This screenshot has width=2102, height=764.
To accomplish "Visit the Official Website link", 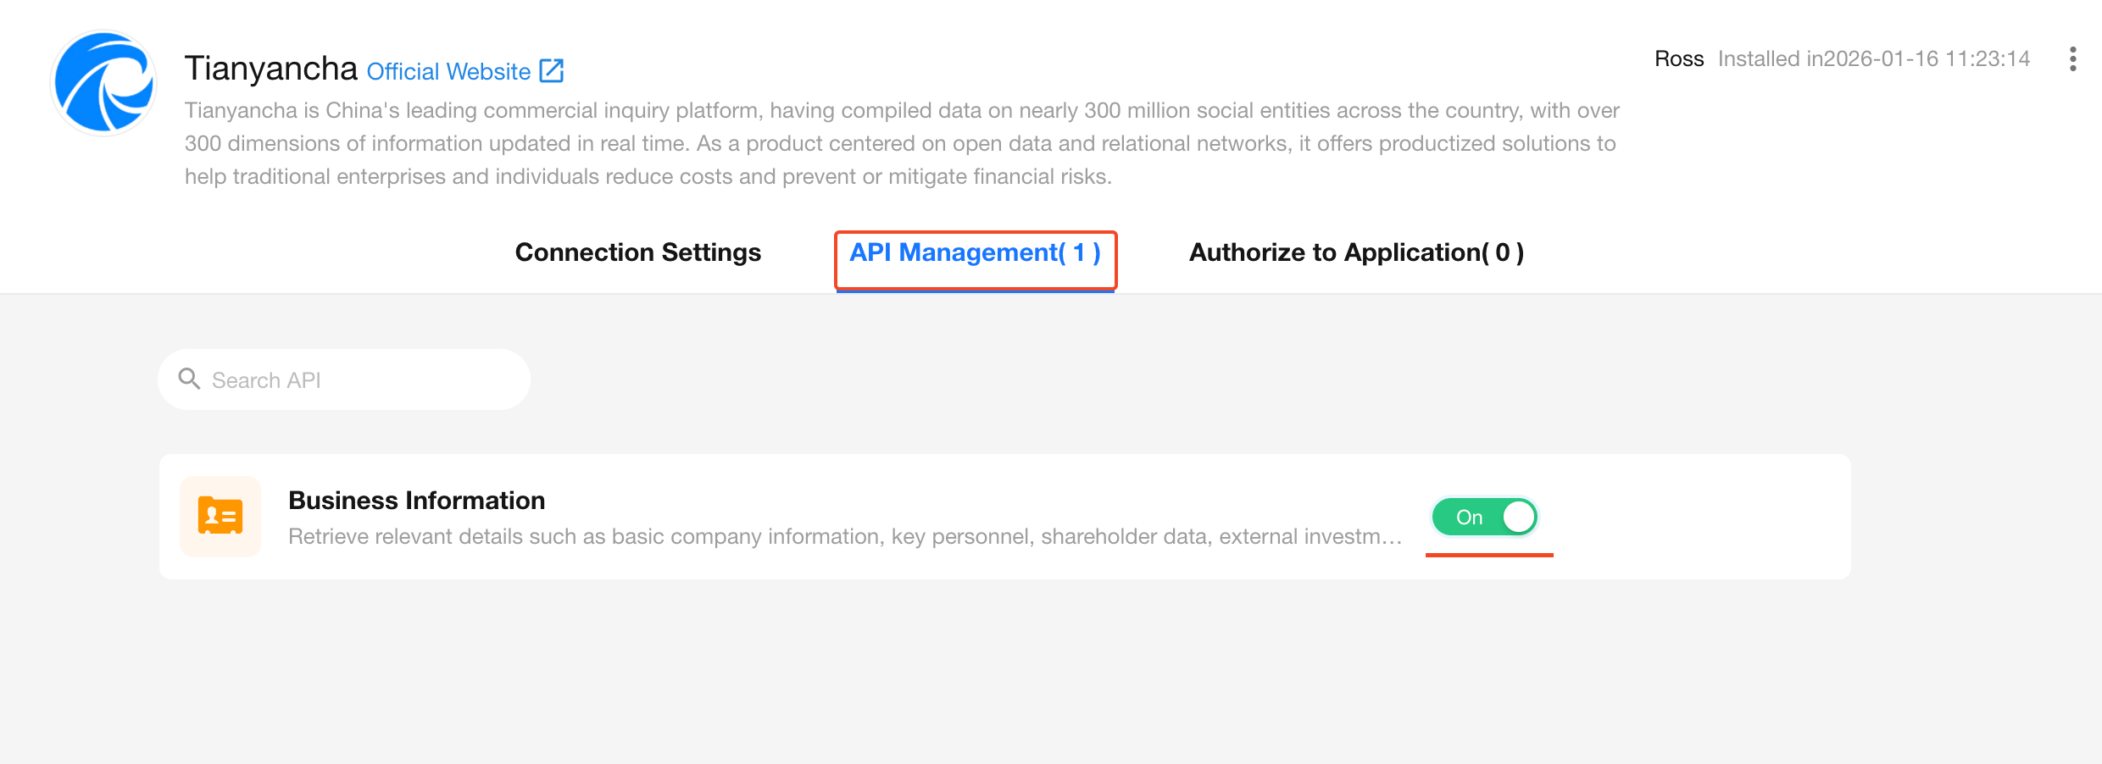I will 448,72.
